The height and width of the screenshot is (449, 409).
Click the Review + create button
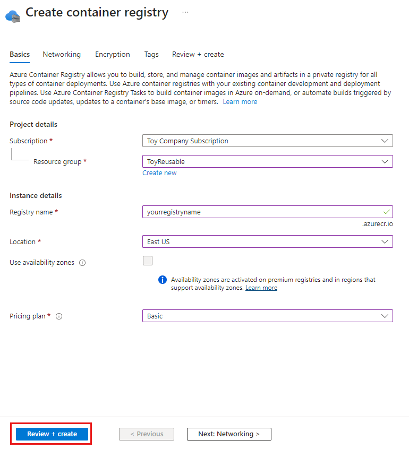50,434
